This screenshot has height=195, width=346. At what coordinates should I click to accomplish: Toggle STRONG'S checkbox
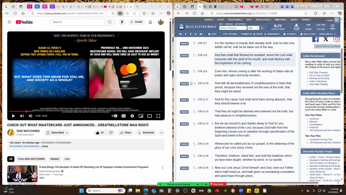click(x=284, y=34)
